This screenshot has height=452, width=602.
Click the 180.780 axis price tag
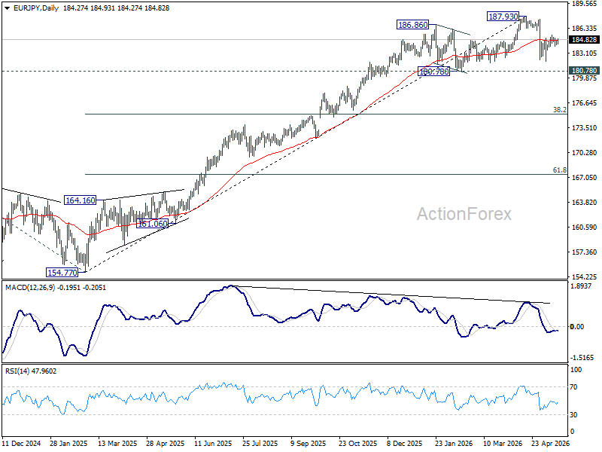(585, 70)
